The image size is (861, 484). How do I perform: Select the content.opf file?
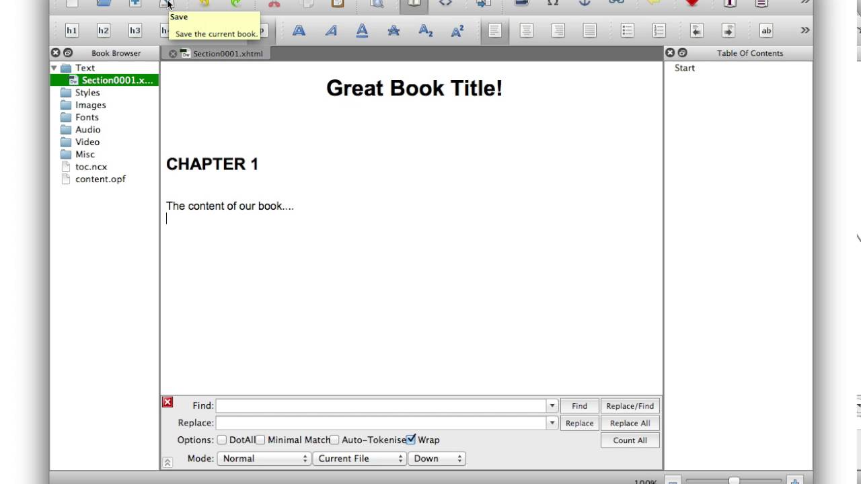pyautogui.click(x=100, y=179)
